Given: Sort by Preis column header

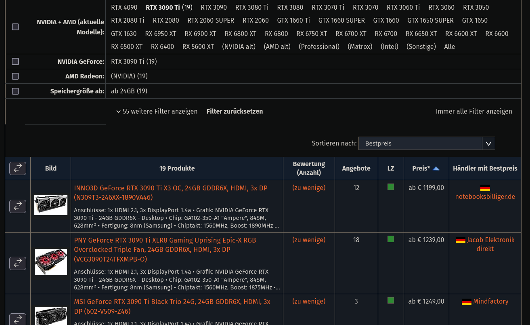Looking at the screenshot, I should [421, 169].
